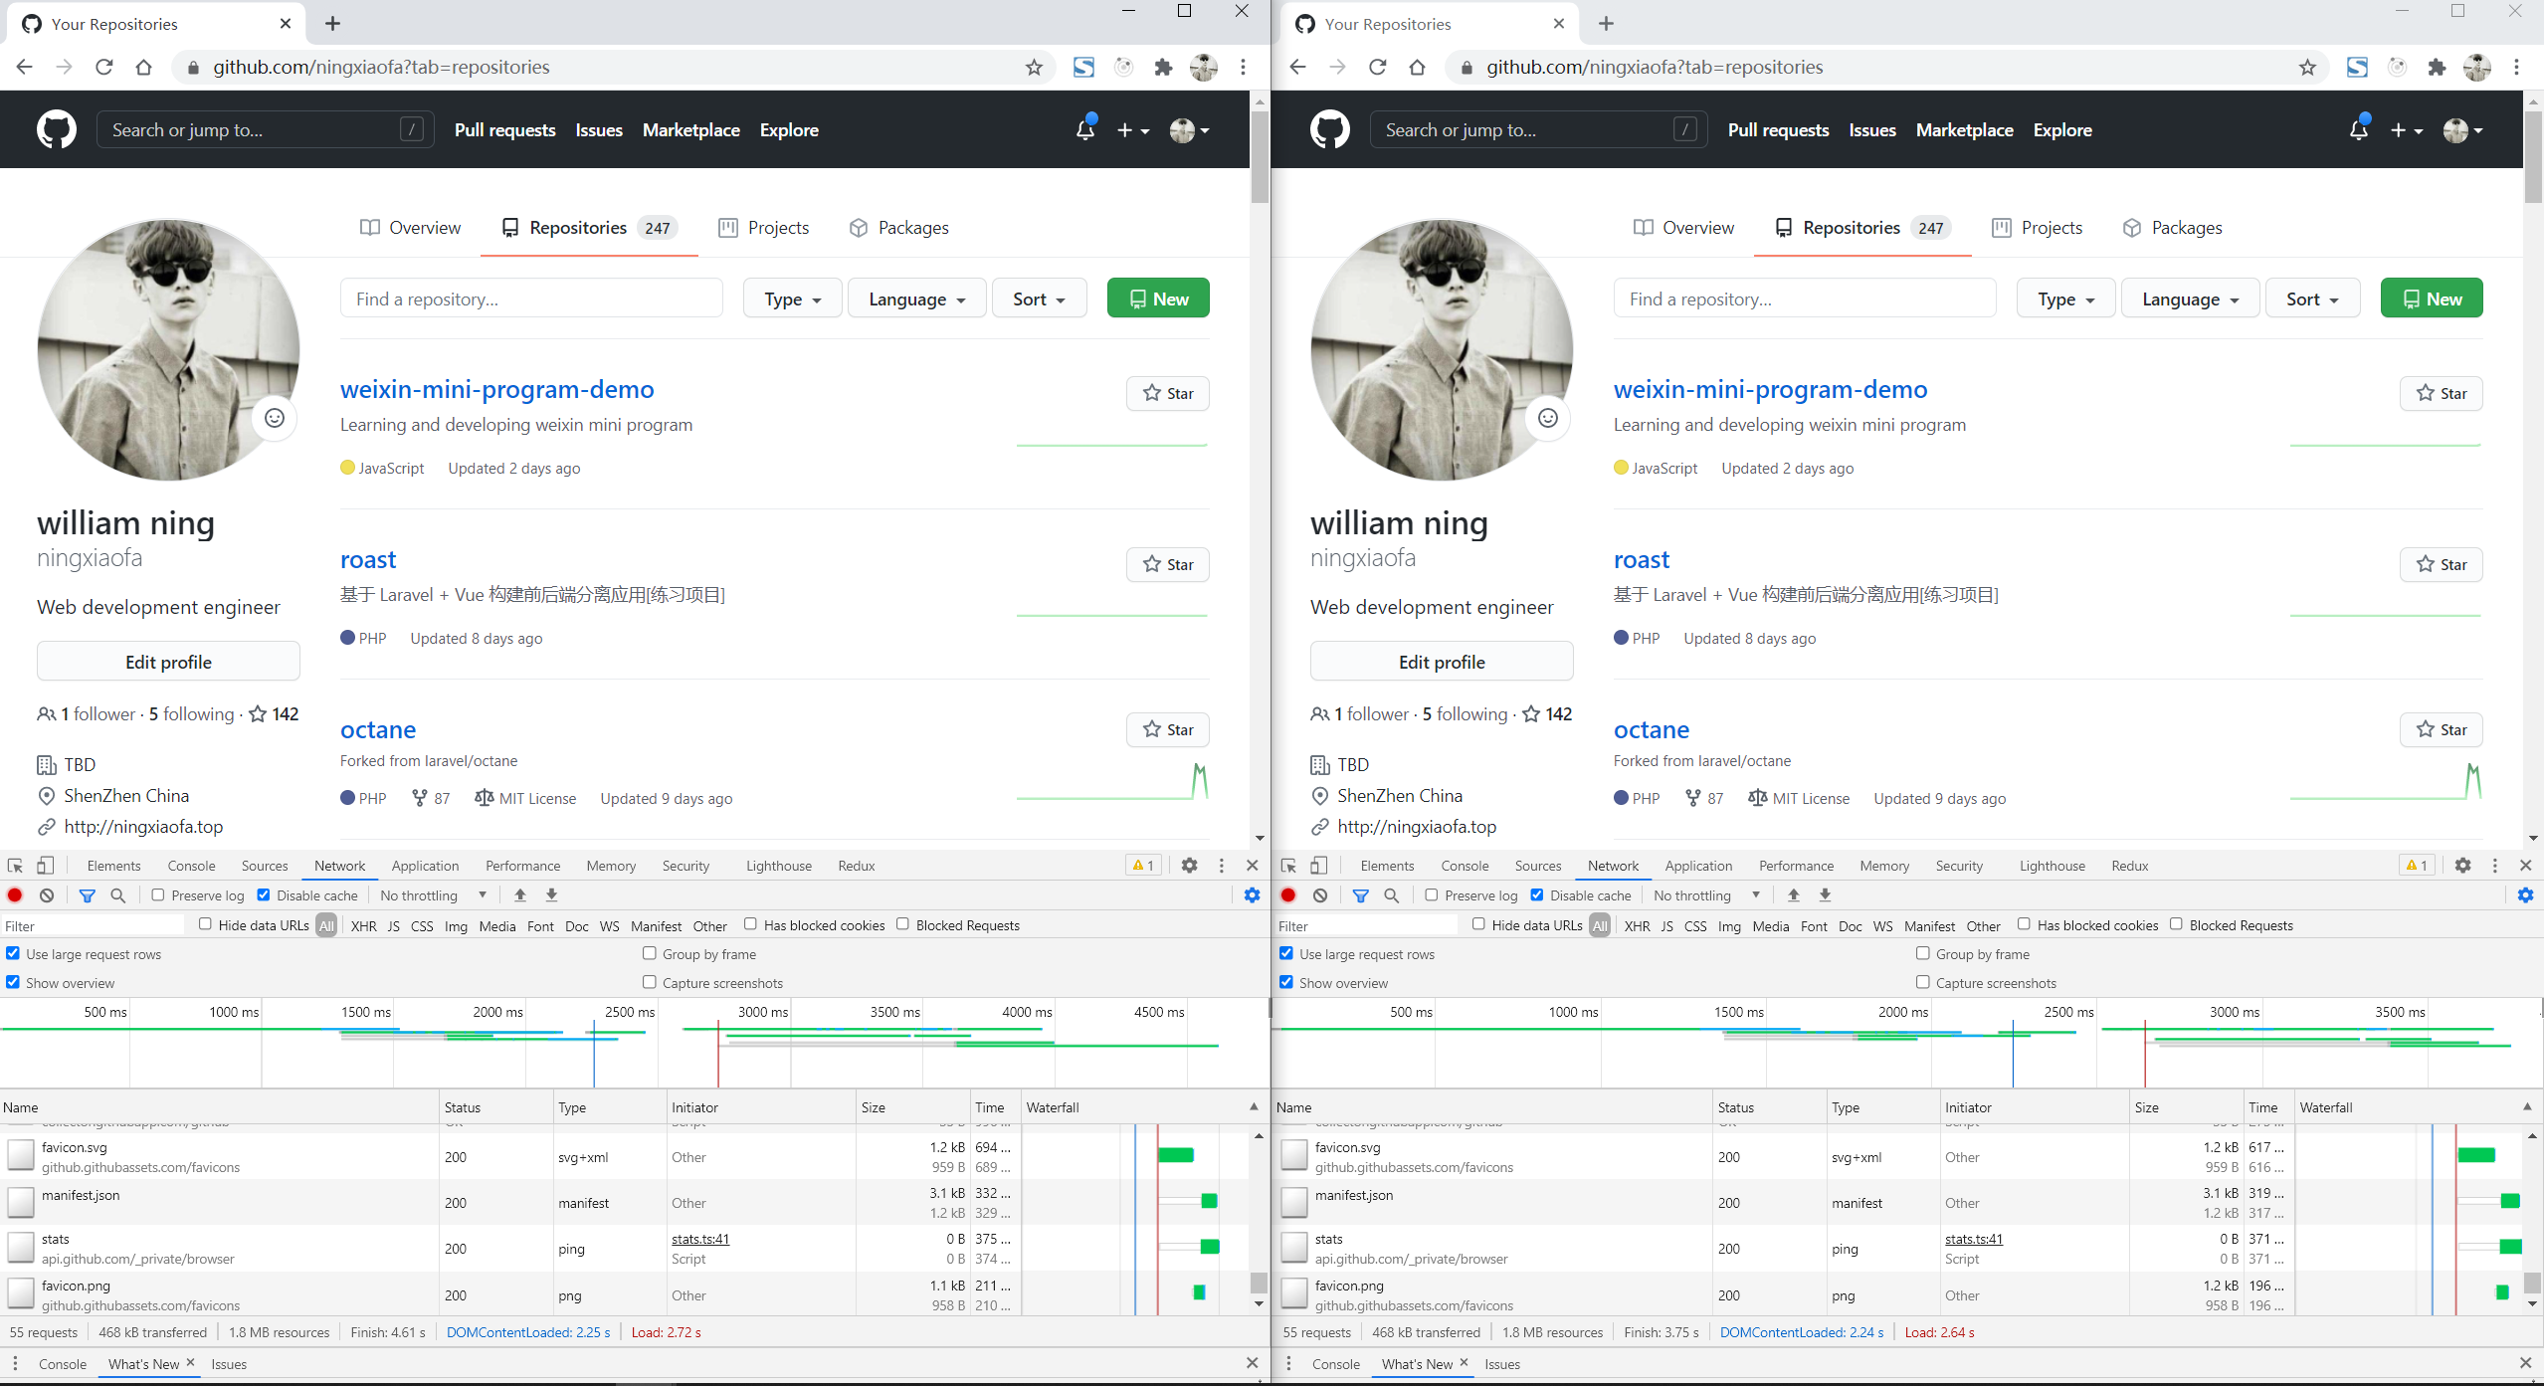2544x1386 pixels.
Task: Open Sort dropdown in left window
Action: (1039, 298)
